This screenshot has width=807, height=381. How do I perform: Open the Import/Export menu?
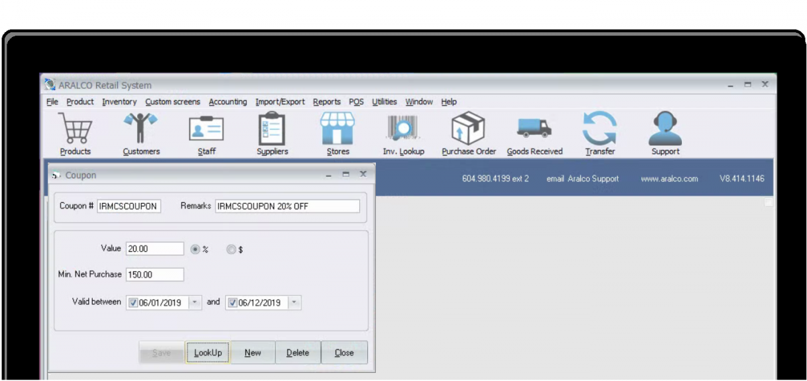(280, 101)
